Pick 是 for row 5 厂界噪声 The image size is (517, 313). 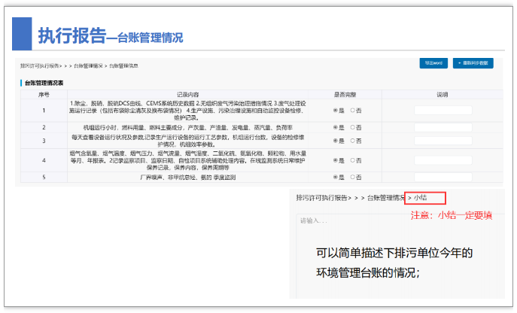336,177
